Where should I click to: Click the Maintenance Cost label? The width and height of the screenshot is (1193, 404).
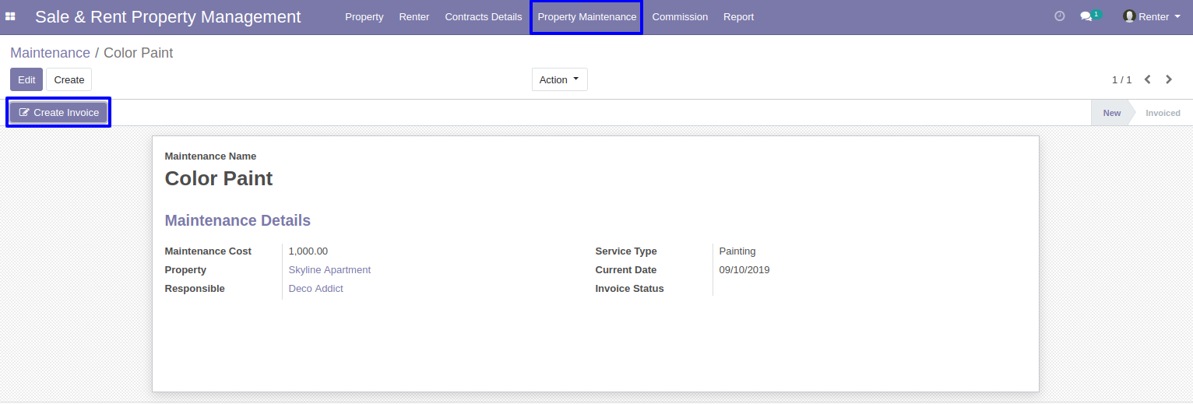tap(208, 251)
